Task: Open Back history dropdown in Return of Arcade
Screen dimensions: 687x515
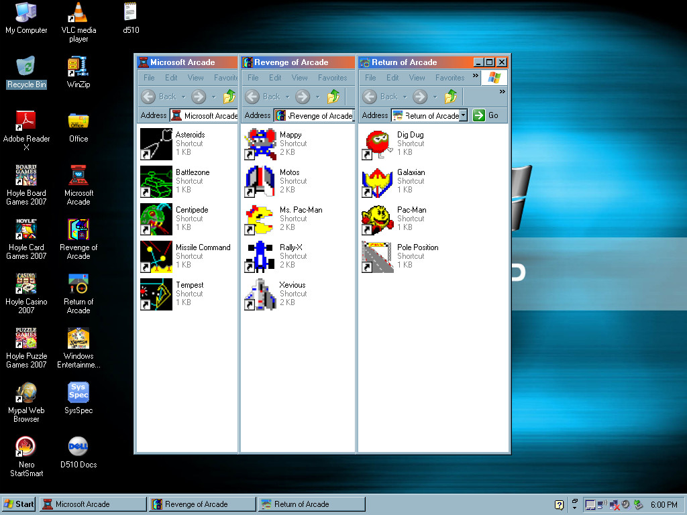Action: coord(405,97)
